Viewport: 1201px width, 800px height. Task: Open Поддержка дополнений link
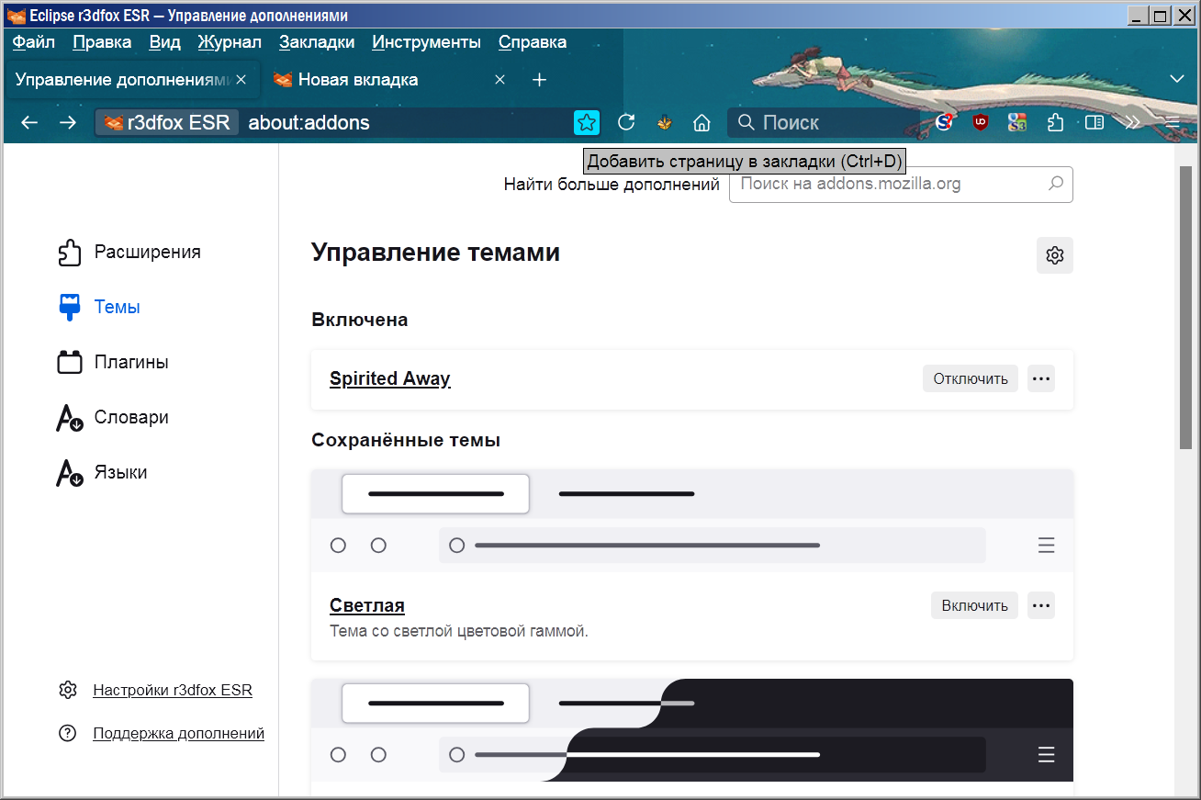click(178, 733)
